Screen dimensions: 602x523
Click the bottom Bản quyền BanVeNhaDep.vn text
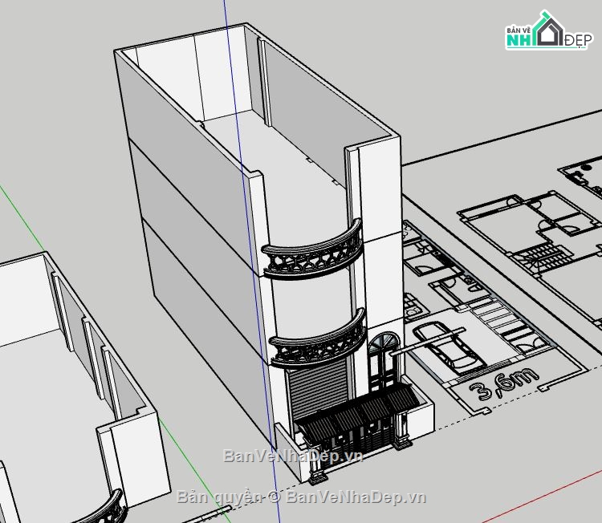pyautogui.click(x=301, y=497)
